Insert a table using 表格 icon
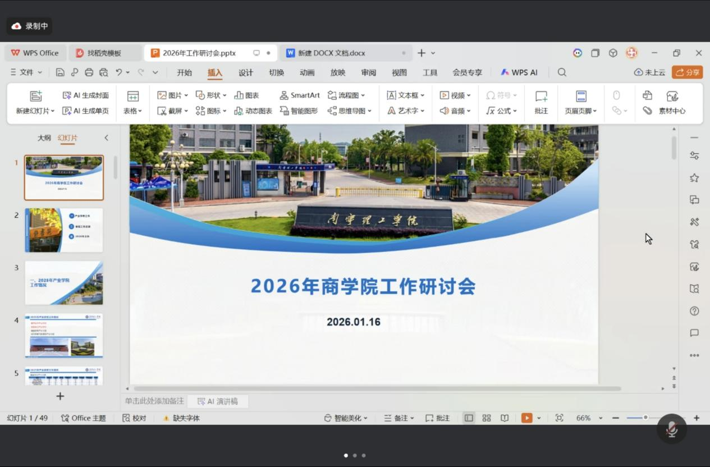This screenshot has height=467, width=710. pyautogui.click(x=132, y=96)
